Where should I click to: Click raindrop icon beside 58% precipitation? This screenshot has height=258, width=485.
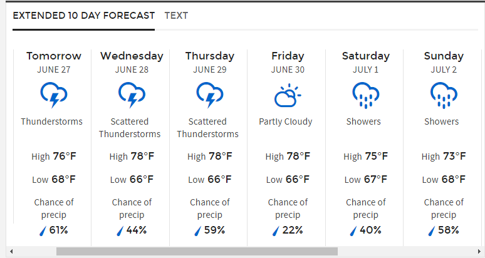coord(431,231)
